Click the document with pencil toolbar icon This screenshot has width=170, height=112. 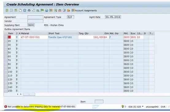tap(64, 10)
